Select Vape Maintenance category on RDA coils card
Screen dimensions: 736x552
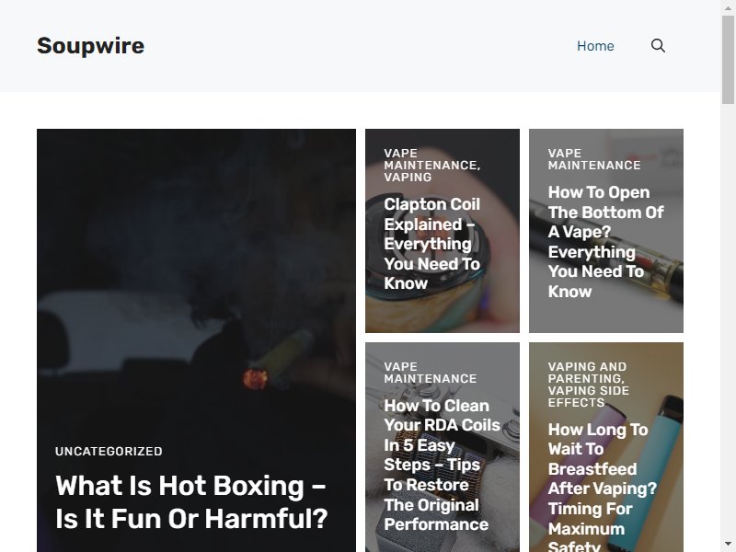(431, 373)
